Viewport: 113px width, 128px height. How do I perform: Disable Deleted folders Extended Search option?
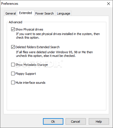(13, 47)
